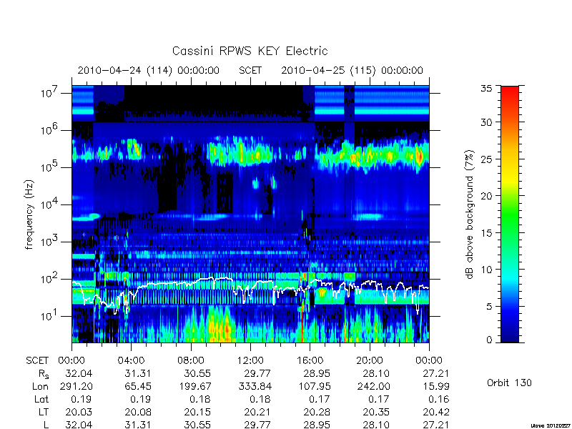Image resolution: width=572 pixels, height=429 pixels.
Task: Click the LT value 20.42
Action: click(436, 412)
